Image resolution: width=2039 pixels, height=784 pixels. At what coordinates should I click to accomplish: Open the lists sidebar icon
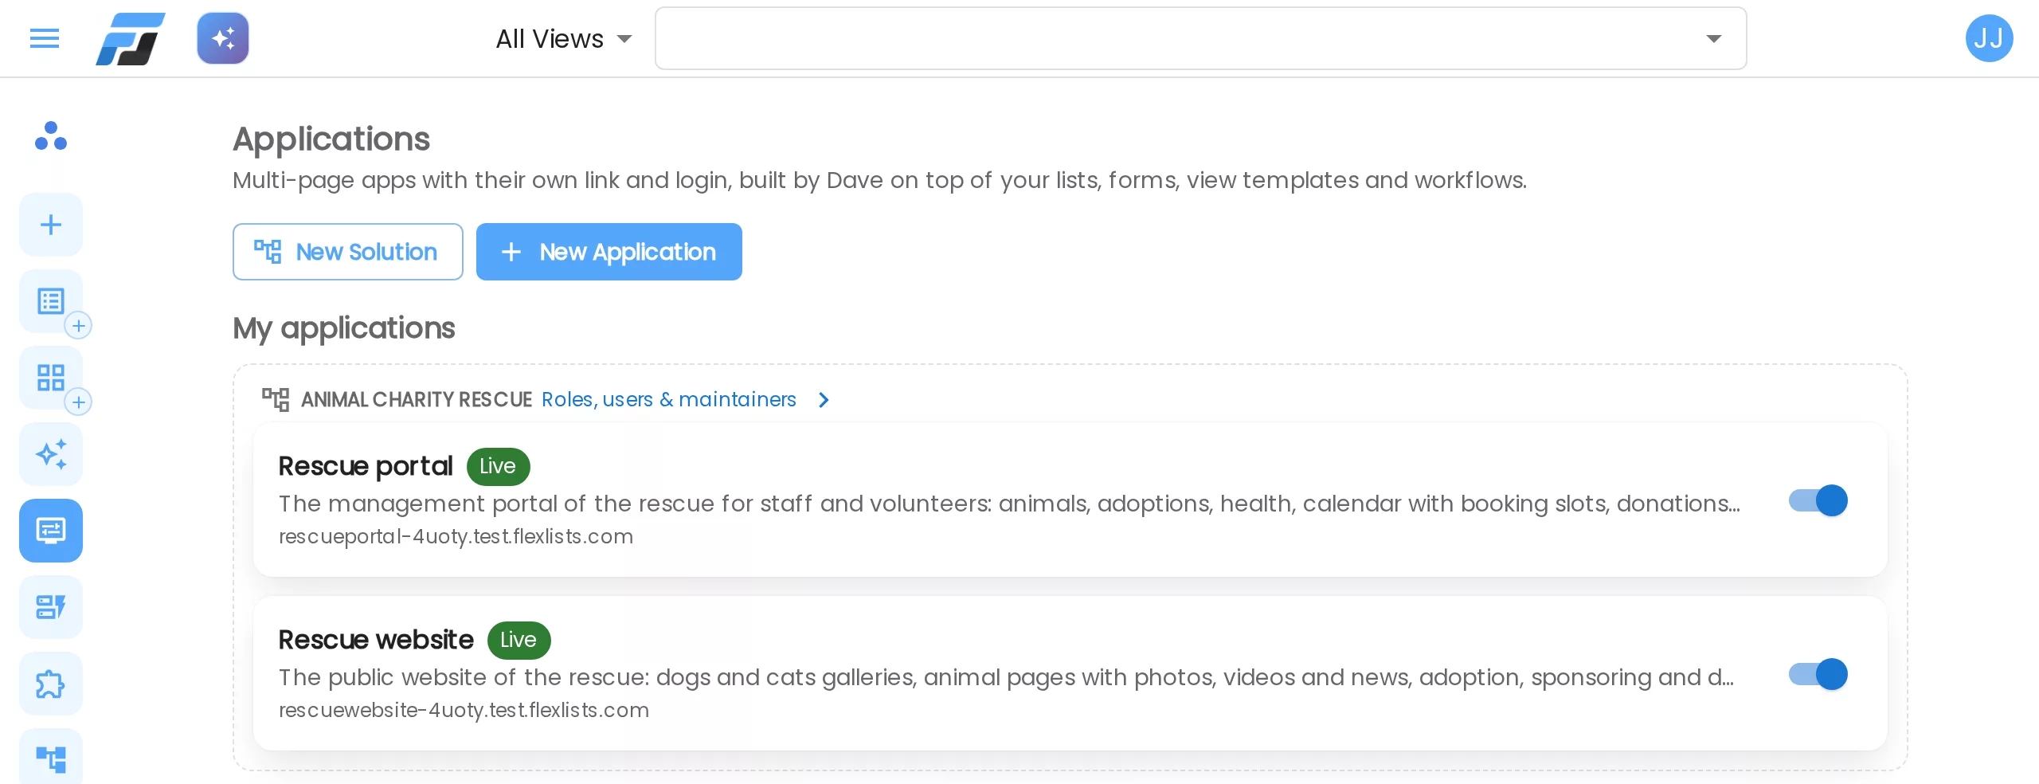tap(51, 301)
